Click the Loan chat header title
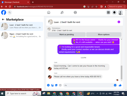 [67, 22]
